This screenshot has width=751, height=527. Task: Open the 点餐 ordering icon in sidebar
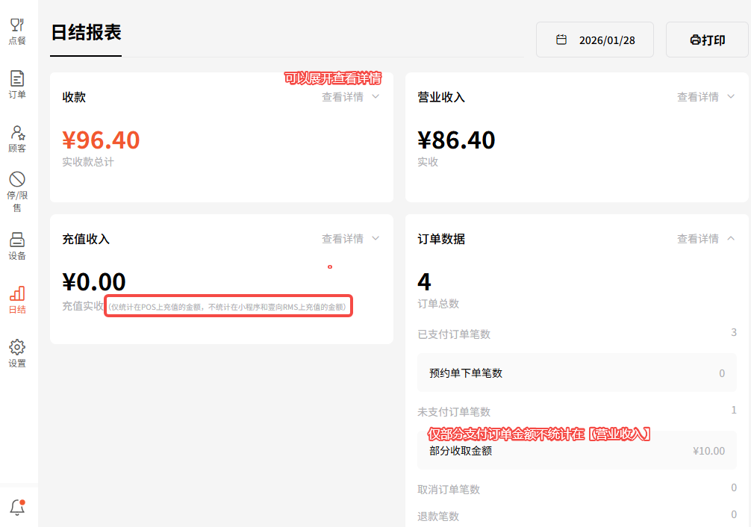pos(16,25)
